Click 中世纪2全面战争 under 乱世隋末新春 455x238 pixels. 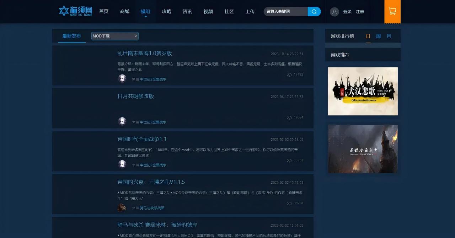click(153, 79)
